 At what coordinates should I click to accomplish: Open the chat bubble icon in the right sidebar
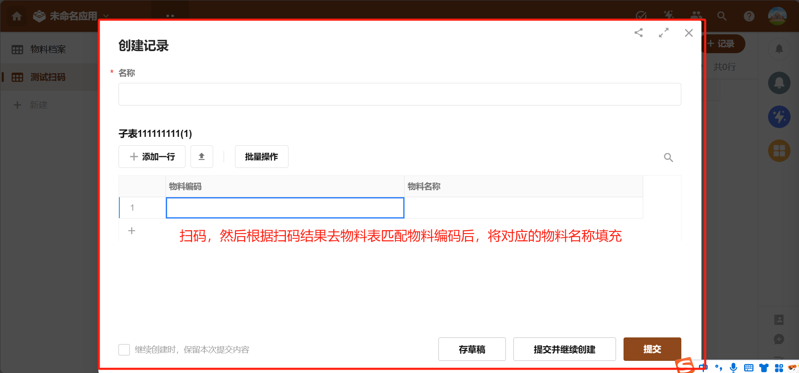pyautogui.click(x=779, y=339)
